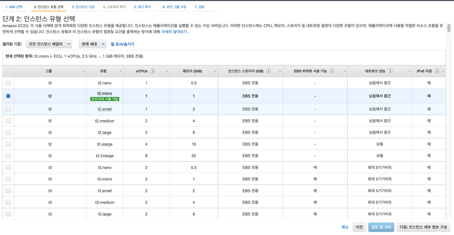454x235 pixels.
Task: Go to step 5. 태그 추가 tab
Action: 143,7
